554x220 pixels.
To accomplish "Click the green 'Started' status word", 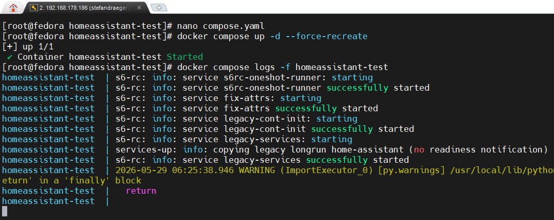I will pyautogui.click(x=185, y=57).
